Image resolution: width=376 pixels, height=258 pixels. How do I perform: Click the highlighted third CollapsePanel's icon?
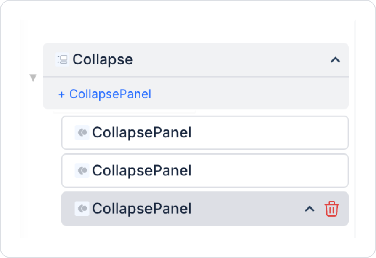pyautogui.click(x=82, y=209)
